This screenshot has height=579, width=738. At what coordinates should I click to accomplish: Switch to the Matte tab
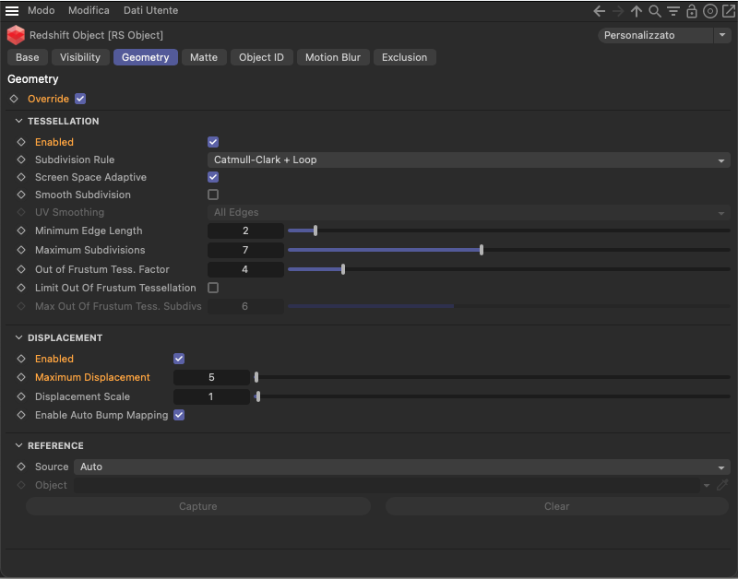[204, 57]
